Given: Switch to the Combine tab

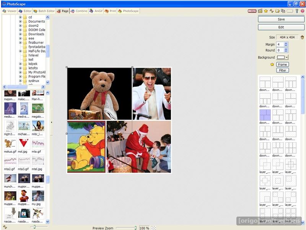Looking at the screenshot, I should [79, 11].
